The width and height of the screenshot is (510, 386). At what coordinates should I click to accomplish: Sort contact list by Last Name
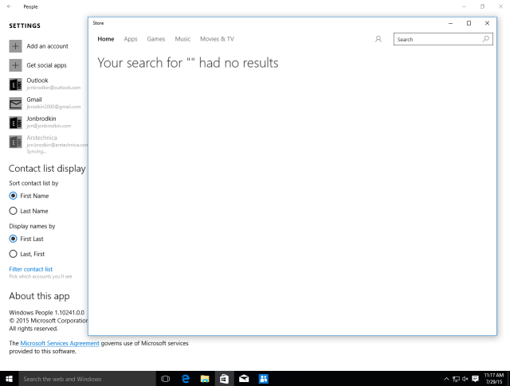click(x=13, y=211)
